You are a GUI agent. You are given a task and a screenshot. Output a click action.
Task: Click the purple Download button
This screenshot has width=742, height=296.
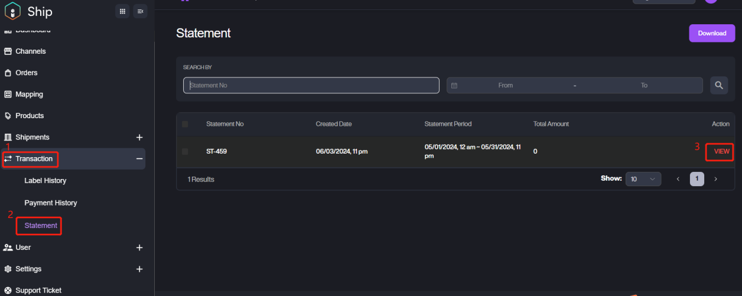[x=712, y=33]
